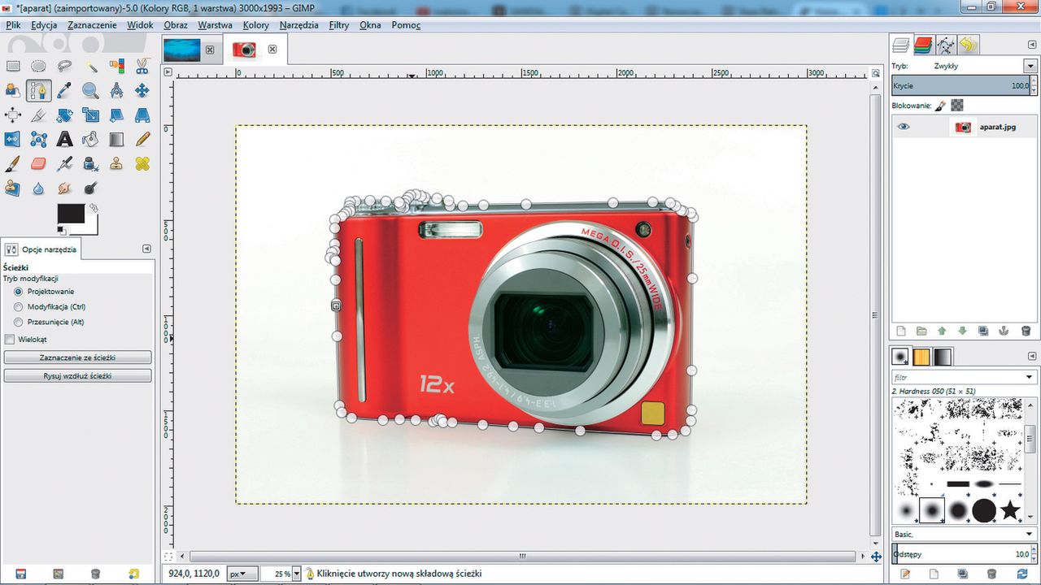Toggle zoom-on-resize button at ruler corner
The height and width of the screenshot is (585, 1041).
coord(875,71)
